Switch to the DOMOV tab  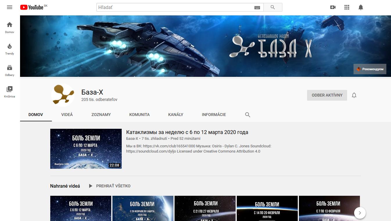36,115
